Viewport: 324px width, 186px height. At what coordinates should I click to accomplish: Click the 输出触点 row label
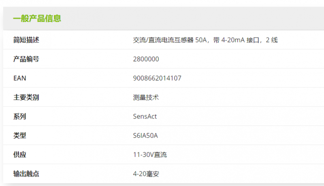[x=26, y=174]
